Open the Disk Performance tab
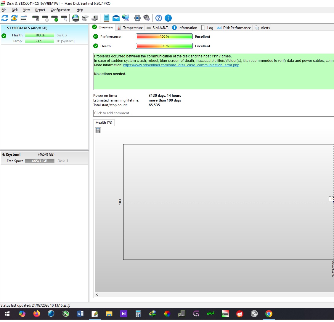 (234, 28)
